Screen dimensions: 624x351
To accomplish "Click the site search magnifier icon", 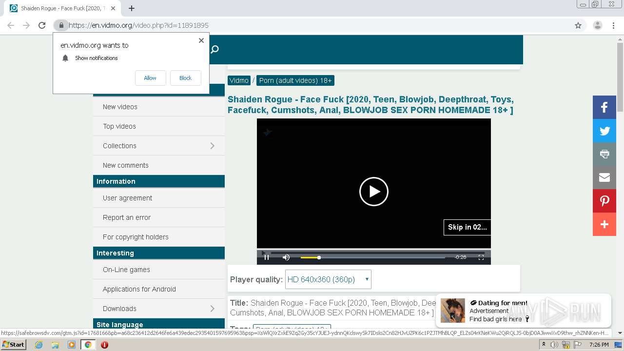I will 214,49.
